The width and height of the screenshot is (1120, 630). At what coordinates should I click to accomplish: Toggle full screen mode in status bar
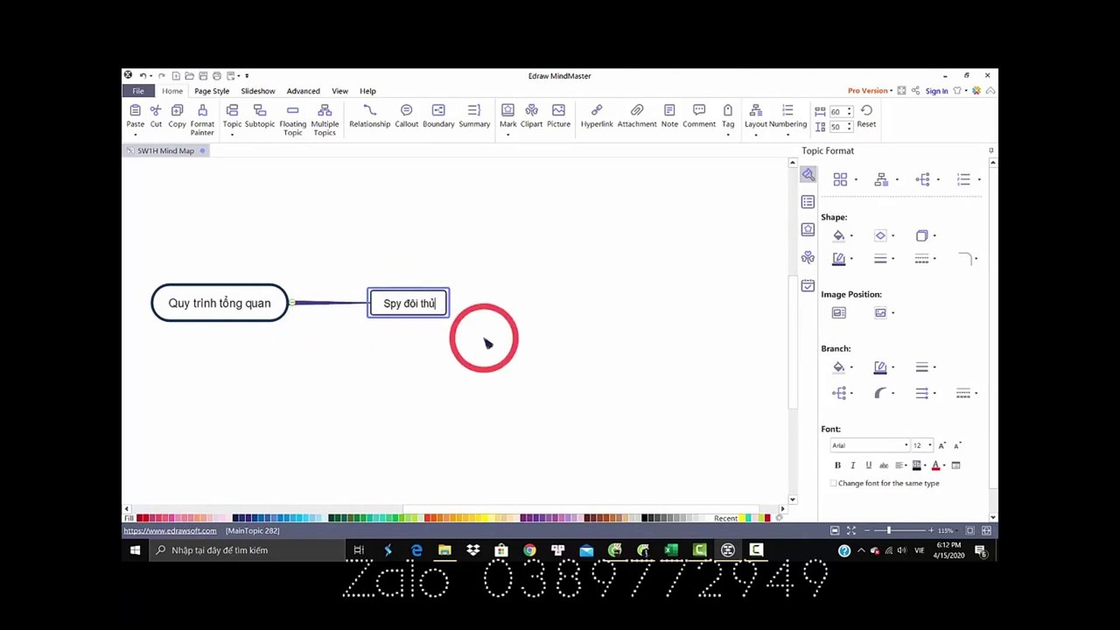click(850, 531)
